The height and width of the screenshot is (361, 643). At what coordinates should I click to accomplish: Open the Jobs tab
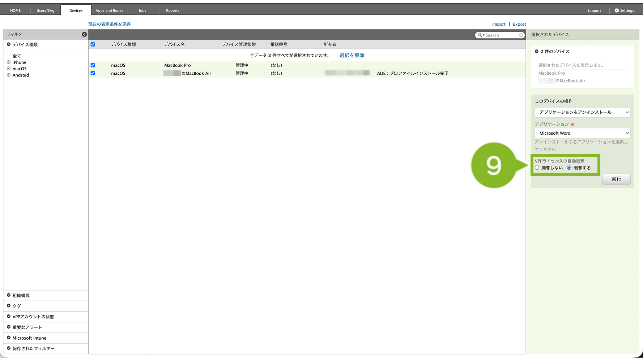point(142,10)
